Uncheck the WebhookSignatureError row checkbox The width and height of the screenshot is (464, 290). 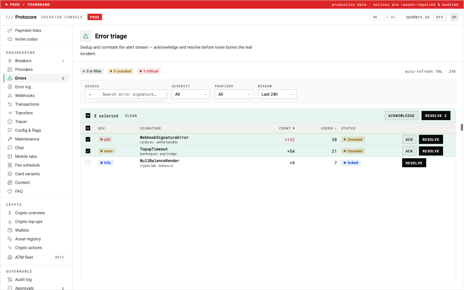(x=88, y=140)
